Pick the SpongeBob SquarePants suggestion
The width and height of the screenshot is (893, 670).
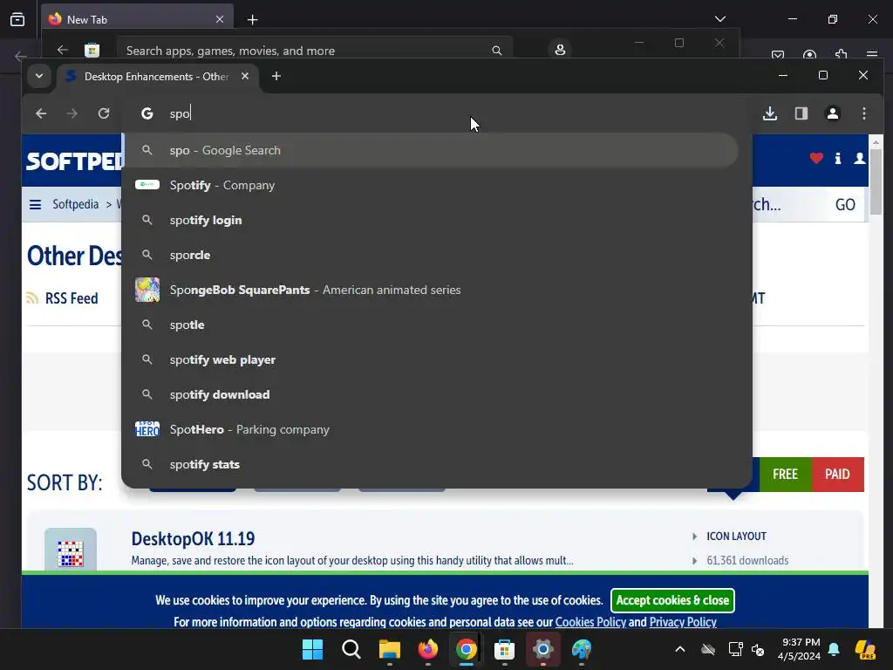(x=431, y=290)
